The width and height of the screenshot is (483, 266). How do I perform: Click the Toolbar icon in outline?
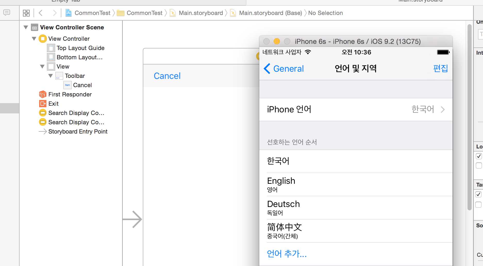(x=59, y=76)
